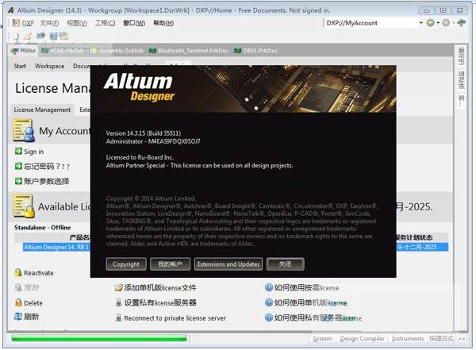This screenshot has width=476, height=350.
Task: Click the 如何使用按需license help link
Action: [306, 287]
